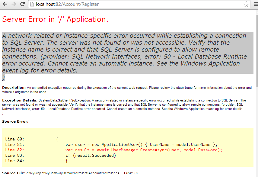Click the scrollbar up arrow
The image size is (258, 177).
(257, 12)
